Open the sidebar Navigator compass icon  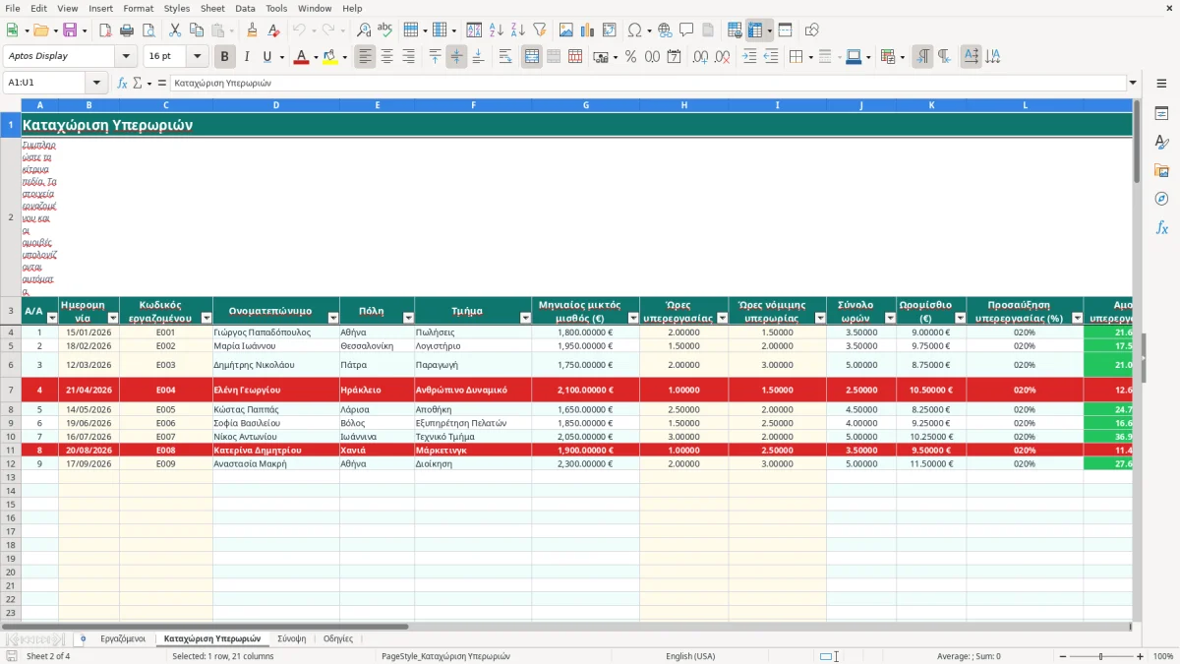coord(1161,199)
